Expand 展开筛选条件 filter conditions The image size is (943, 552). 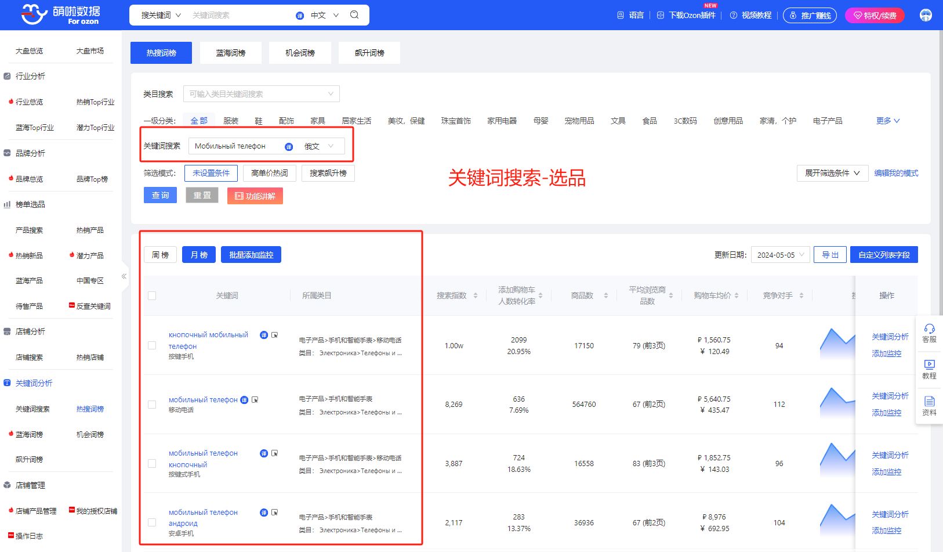pos(832,173)
